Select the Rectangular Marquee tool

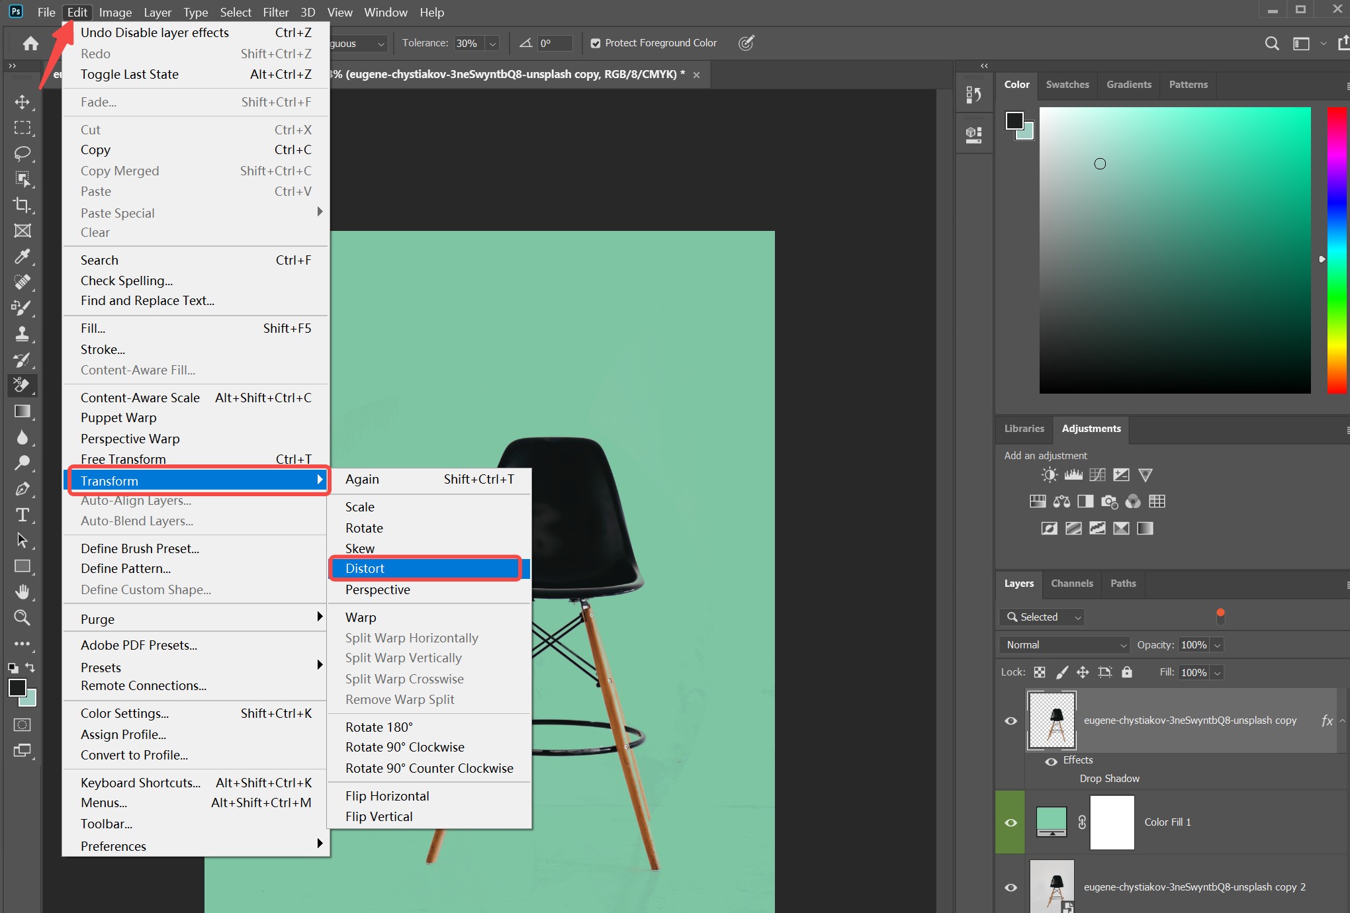(x=22, y=128)
